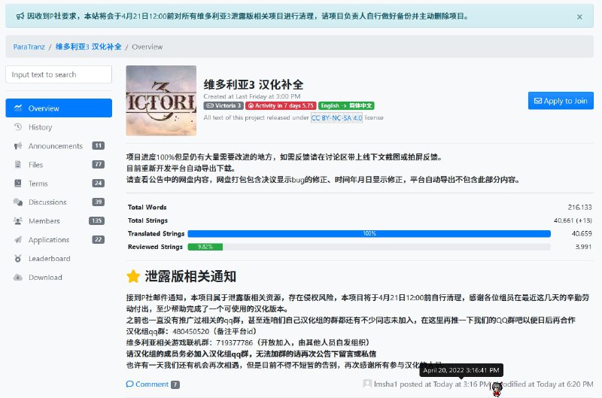The height and width of the screenshot is (398, 602).
Task: Click the Files folder icon
Action: coord(17,165)
